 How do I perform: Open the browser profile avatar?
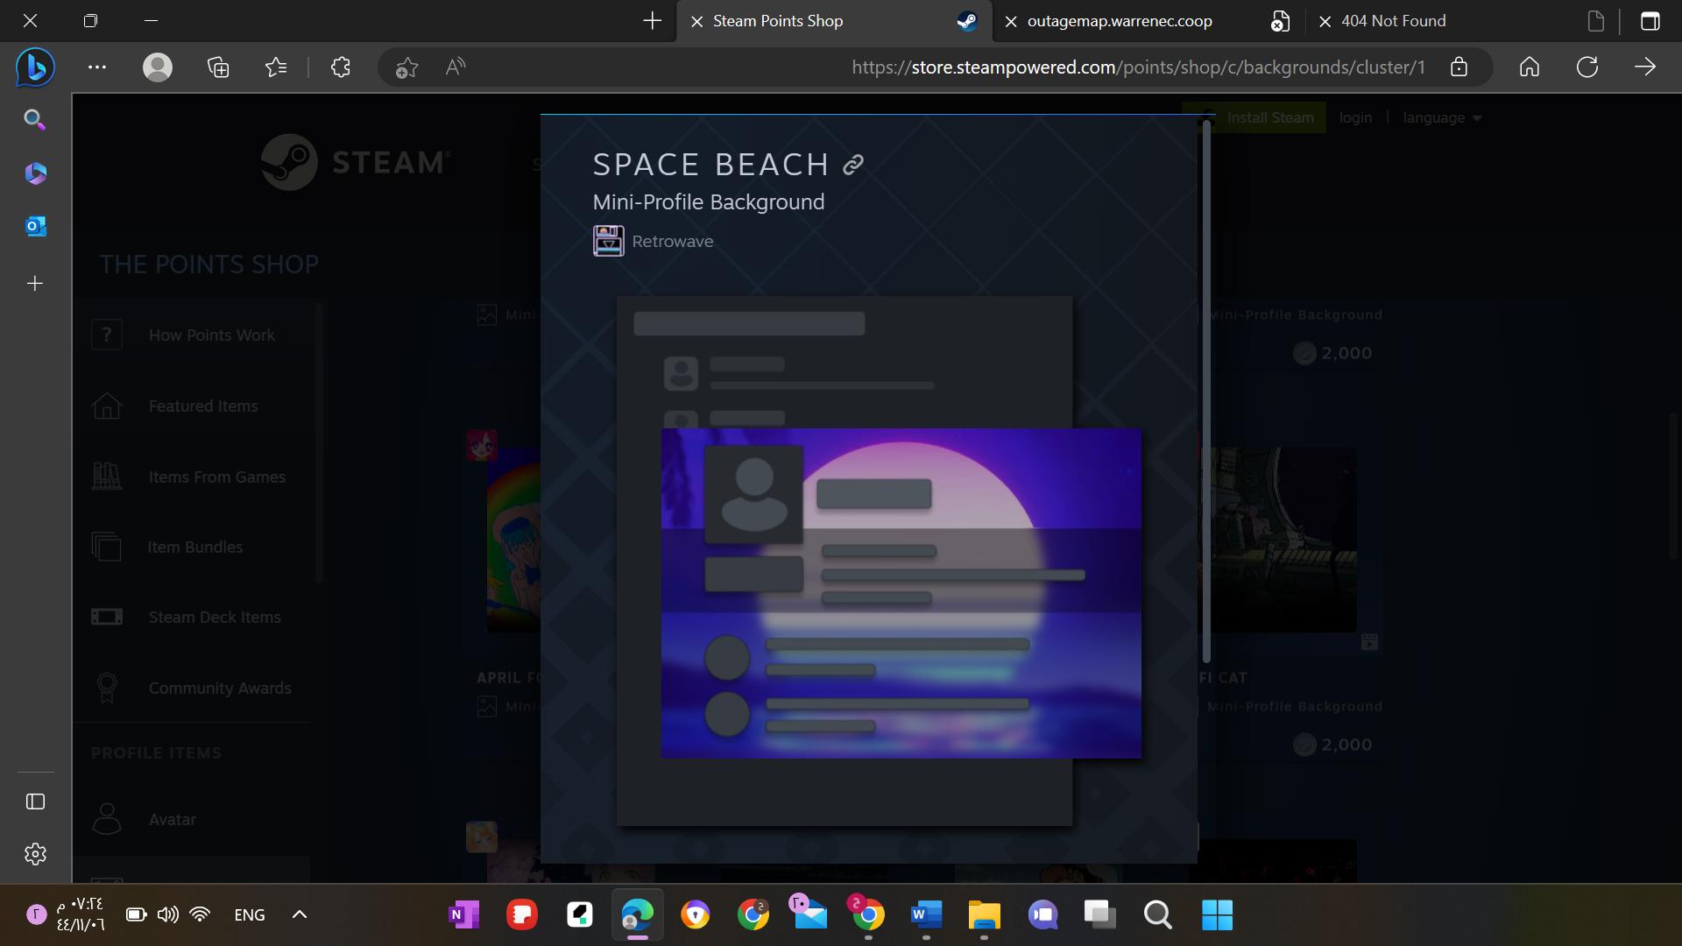158,67
